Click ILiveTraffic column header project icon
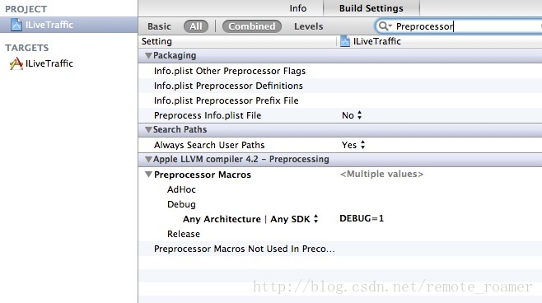 coord(345,41)
